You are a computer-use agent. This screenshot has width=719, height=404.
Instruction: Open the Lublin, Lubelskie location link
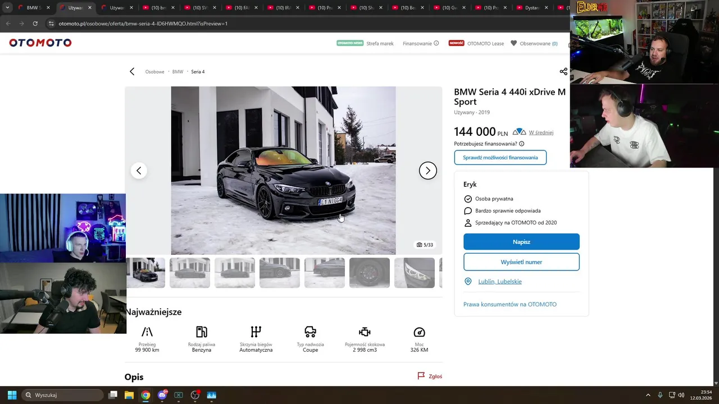coord(499,282)
